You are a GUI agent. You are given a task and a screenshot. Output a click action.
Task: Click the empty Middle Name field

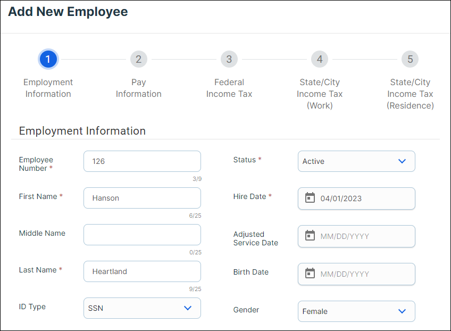coord(142,235)
